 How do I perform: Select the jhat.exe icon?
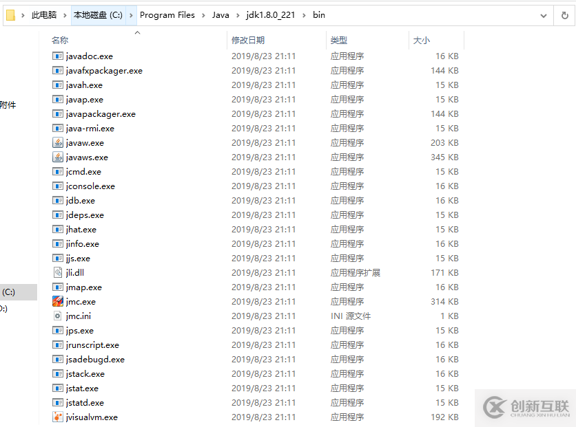pyautogui.click(x=58, y=230)
